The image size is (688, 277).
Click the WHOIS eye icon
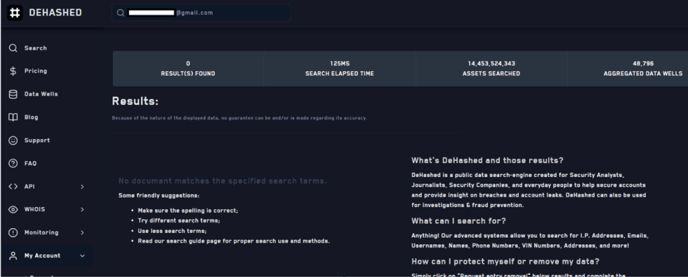[13, 209]
